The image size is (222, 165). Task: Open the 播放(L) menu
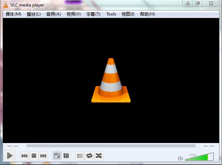pos(34,14)
